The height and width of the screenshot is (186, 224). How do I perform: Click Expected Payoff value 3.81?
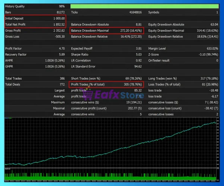click(139, 49)
